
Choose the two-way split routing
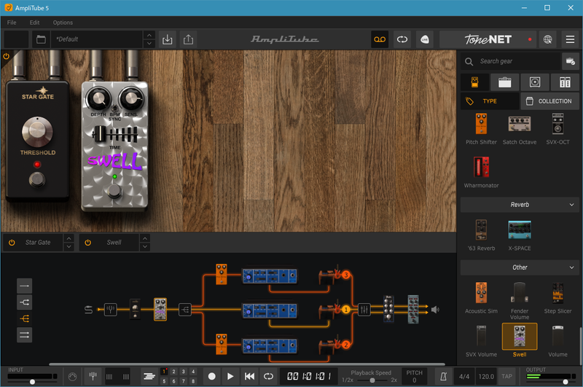[24, 302]
